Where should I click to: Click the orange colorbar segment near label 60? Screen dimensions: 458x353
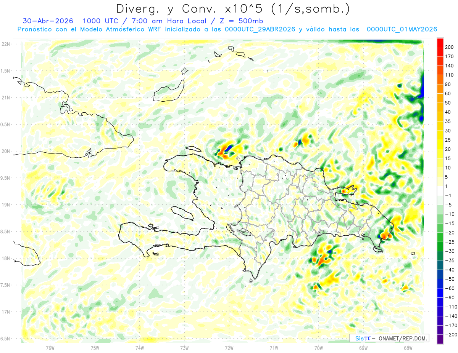440,89
